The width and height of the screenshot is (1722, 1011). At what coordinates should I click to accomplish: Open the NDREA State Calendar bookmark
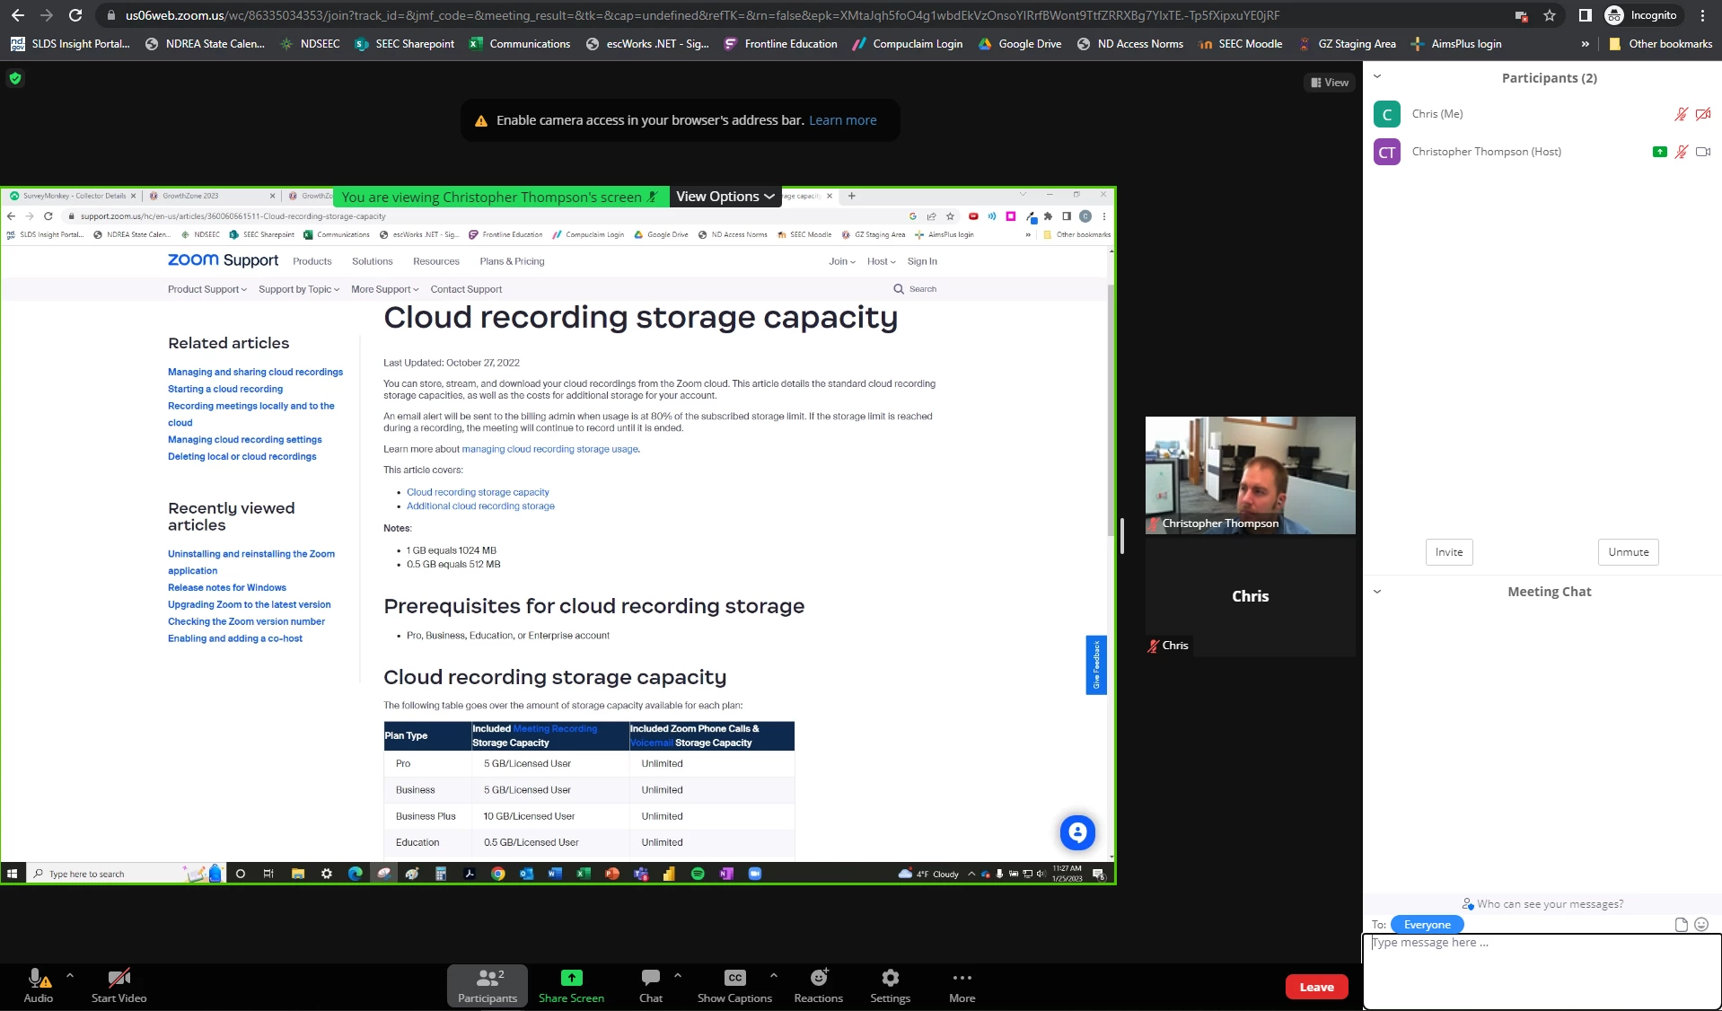[x=205, y=44]
